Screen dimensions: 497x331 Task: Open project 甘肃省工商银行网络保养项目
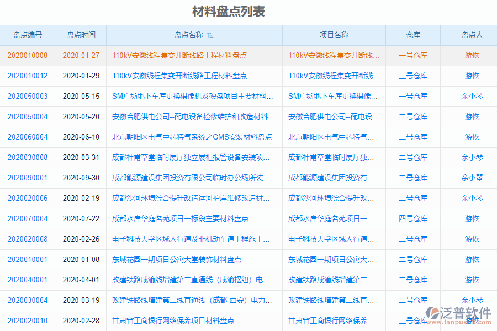click(331, 321)
